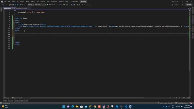
Task: Click the Bootstrap solution name button
Action: (84, 2)
